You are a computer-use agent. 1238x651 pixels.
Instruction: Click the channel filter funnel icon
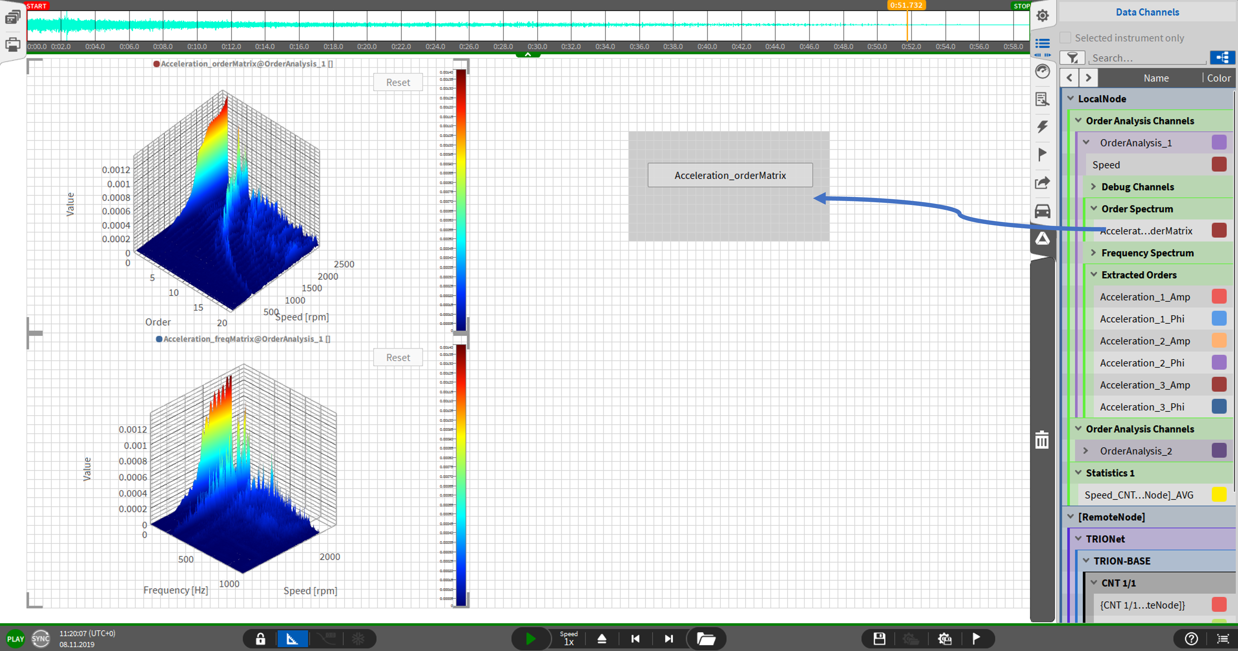(1072, 58)
